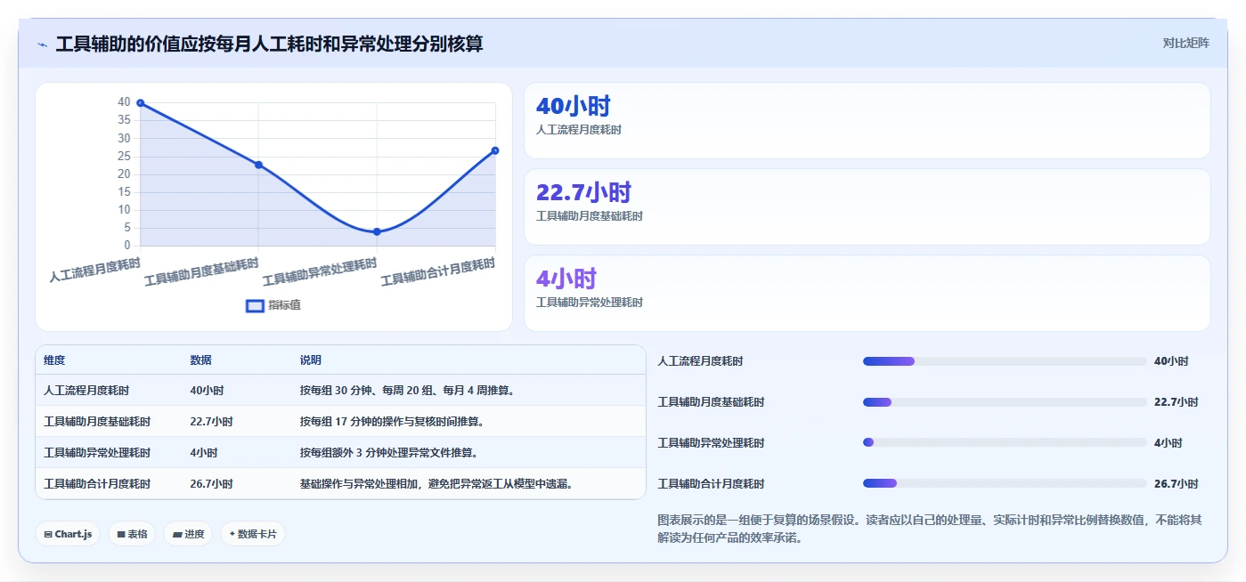Click the 工具辅助合计月度耗时 progress bar

coord(1005,484)
